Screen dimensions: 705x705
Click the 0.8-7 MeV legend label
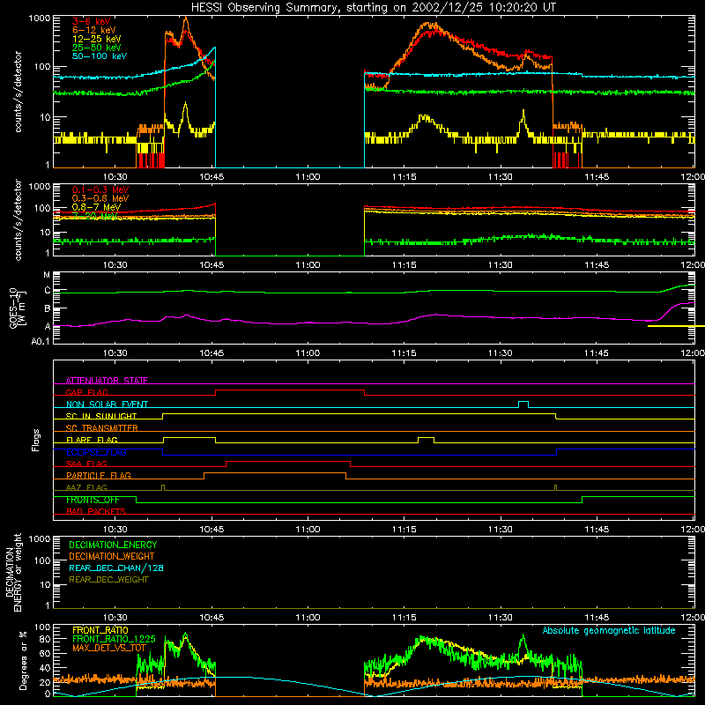(97, 207)
